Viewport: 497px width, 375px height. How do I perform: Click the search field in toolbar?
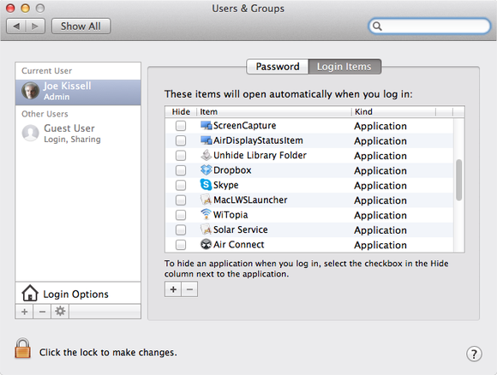[x=430, y=26]
